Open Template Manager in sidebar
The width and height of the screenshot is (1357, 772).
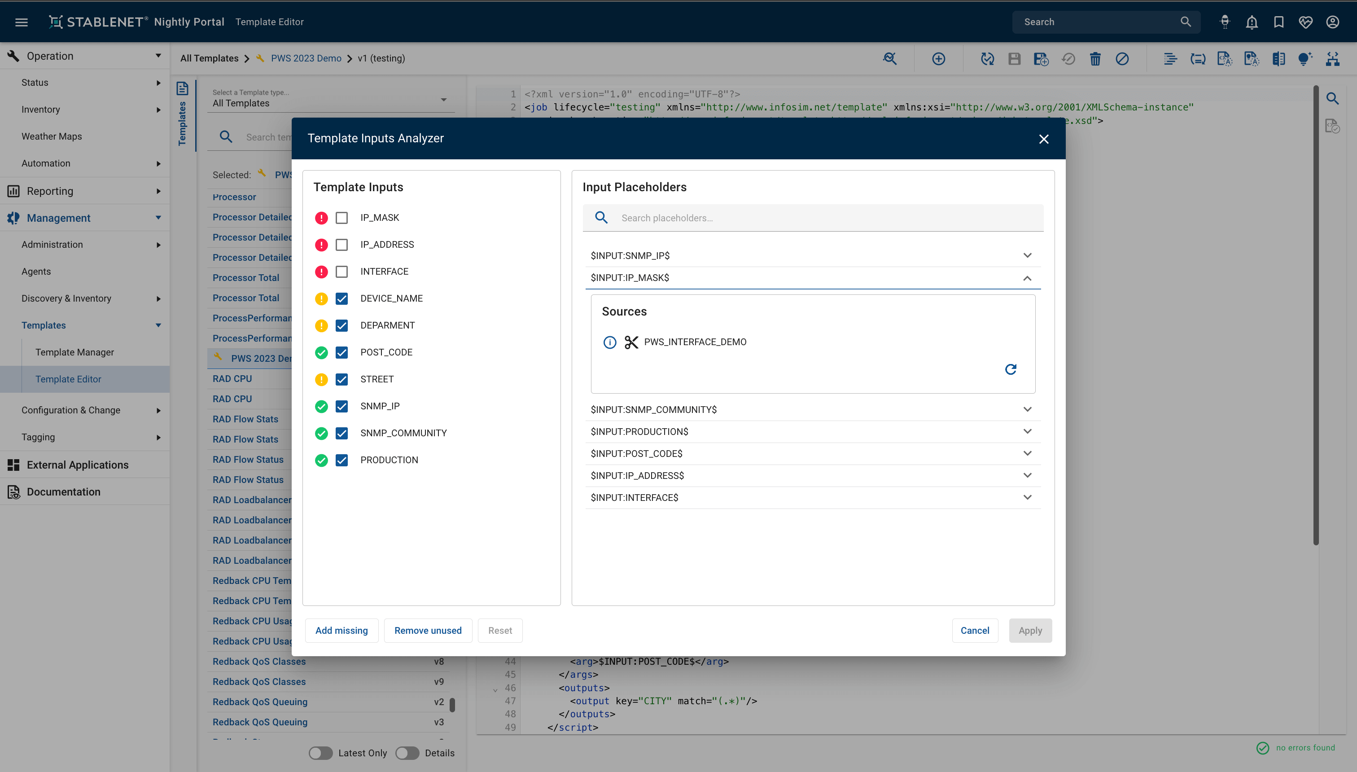click(x=96, y=352)
